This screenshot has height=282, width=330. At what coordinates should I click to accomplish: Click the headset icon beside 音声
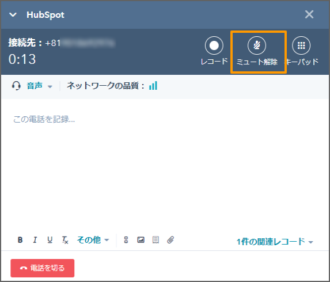tap(16, 86)
